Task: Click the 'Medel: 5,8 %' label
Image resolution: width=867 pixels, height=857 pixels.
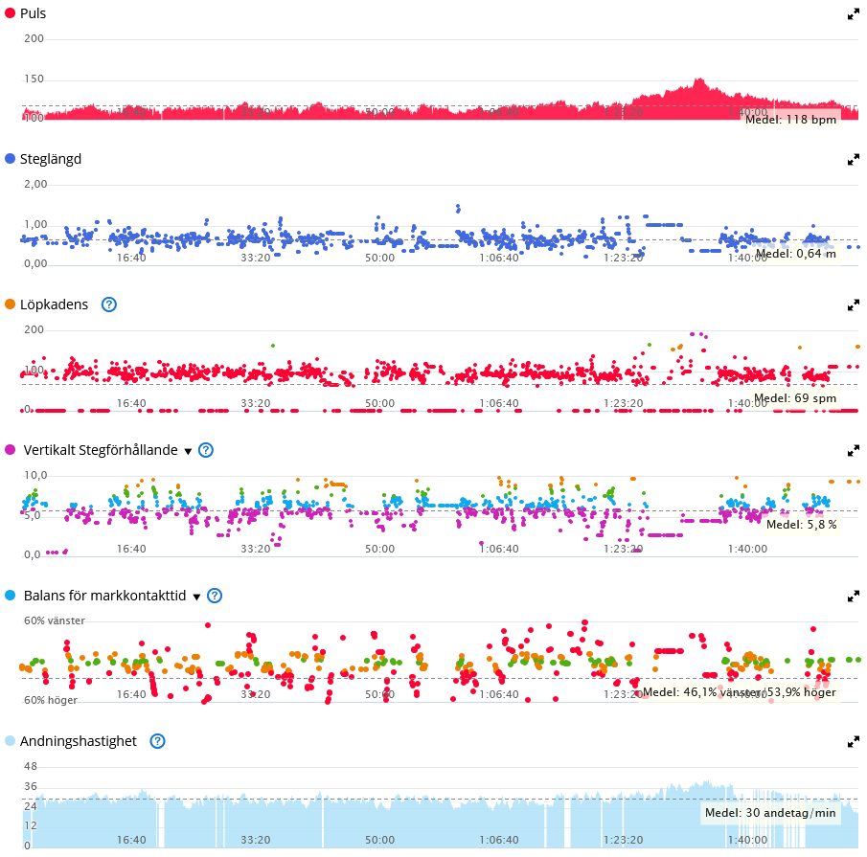Action: coord(802,525)
